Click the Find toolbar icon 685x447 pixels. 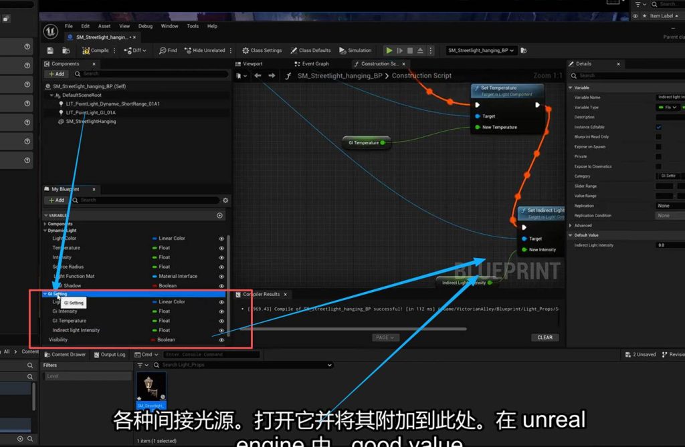[x=168, y=51]
